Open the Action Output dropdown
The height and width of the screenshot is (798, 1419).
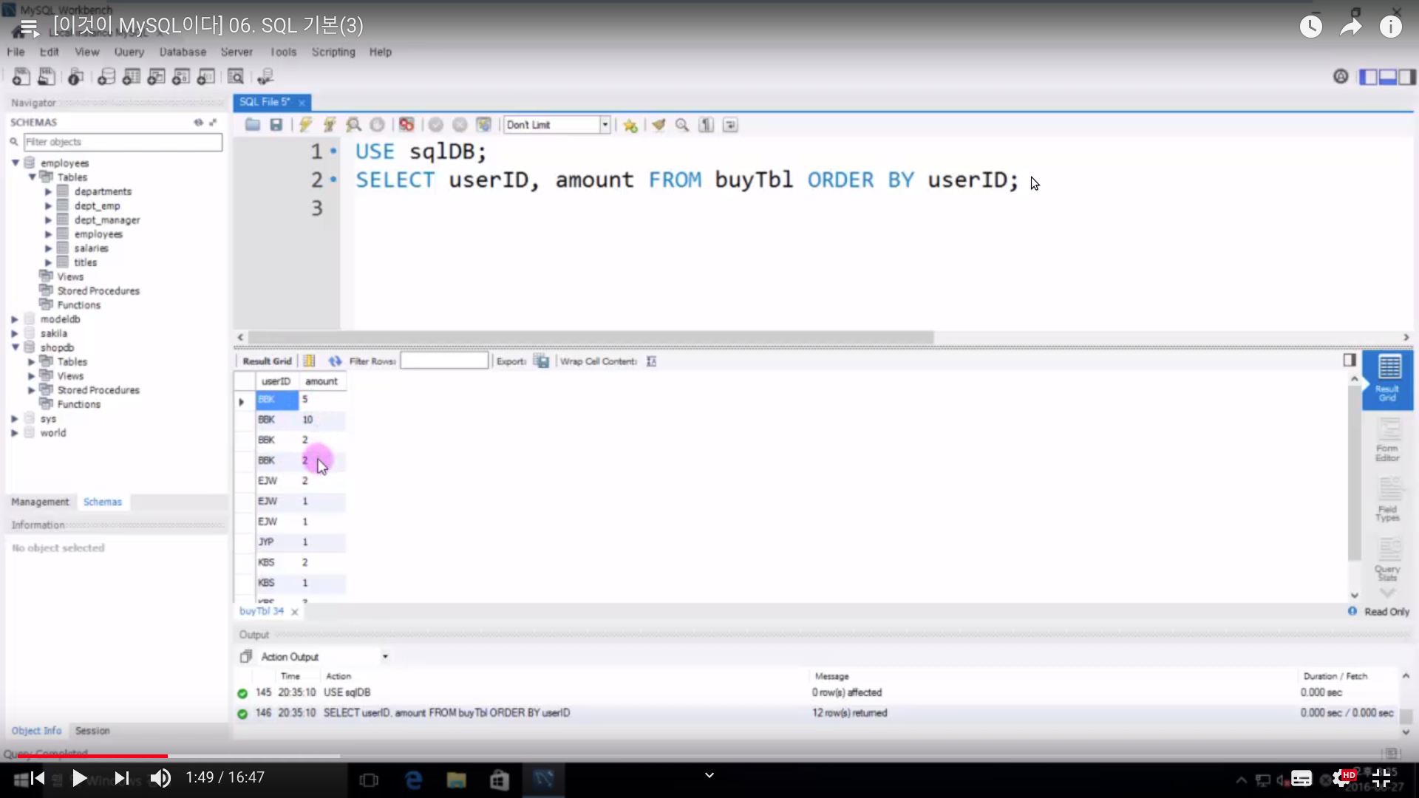(x=385, y=657)
